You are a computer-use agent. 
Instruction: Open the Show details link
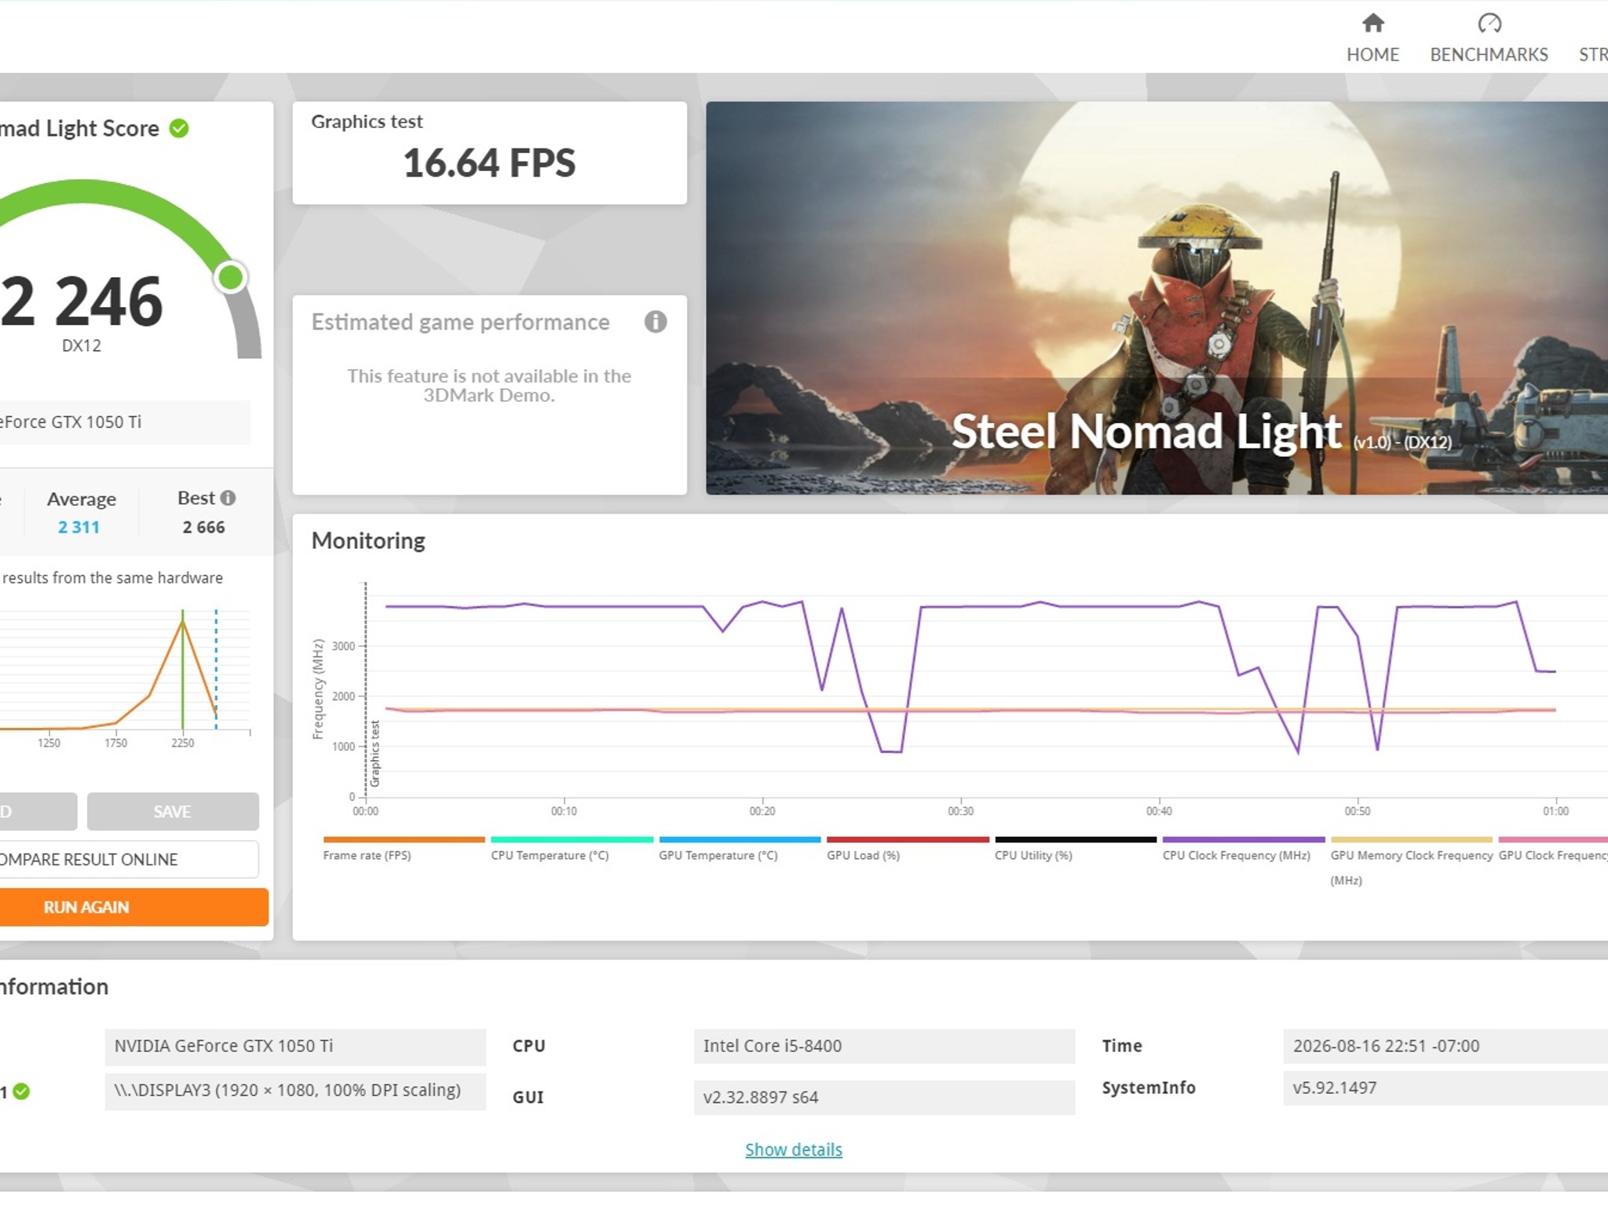pyautogui.click(x=794, y=1149)
